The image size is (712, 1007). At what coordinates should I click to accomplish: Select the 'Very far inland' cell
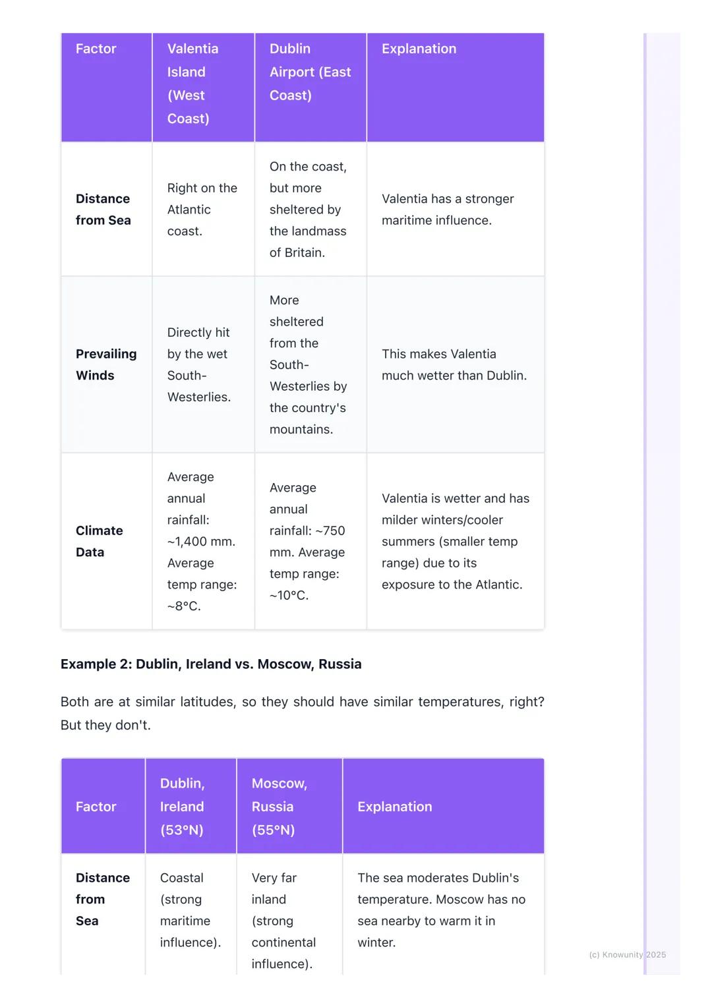coord(283,921)
